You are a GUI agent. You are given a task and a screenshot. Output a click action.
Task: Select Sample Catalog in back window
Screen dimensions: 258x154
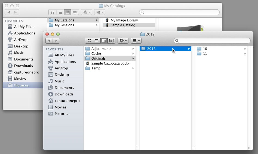coord(129,25)
